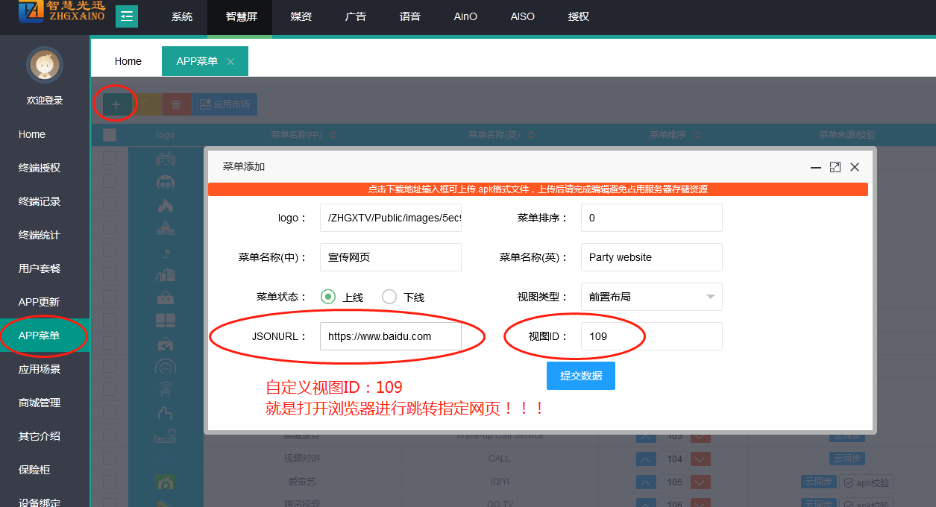Screen dimensions: 936x507
Task: Select the 下线 radio button
Action: [x=389, y=297]
